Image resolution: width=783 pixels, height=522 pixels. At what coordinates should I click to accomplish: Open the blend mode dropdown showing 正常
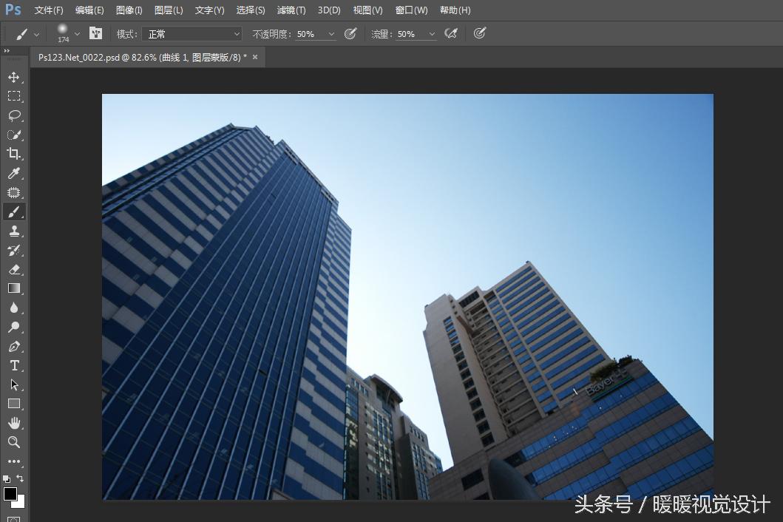[191, 33]
